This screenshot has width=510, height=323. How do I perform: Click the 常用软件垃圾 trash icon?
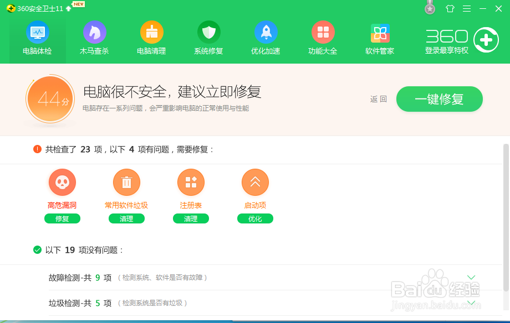click(x=126, y=182)
